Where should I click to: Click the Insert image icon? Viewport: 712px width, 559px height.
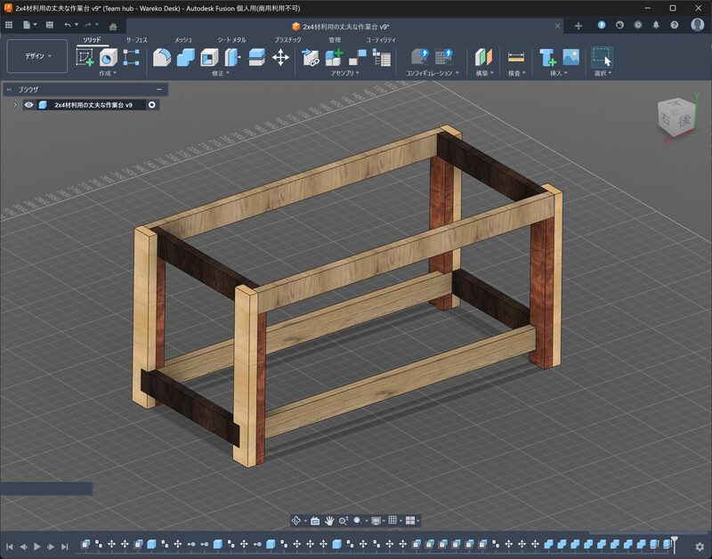click(570, 58)
